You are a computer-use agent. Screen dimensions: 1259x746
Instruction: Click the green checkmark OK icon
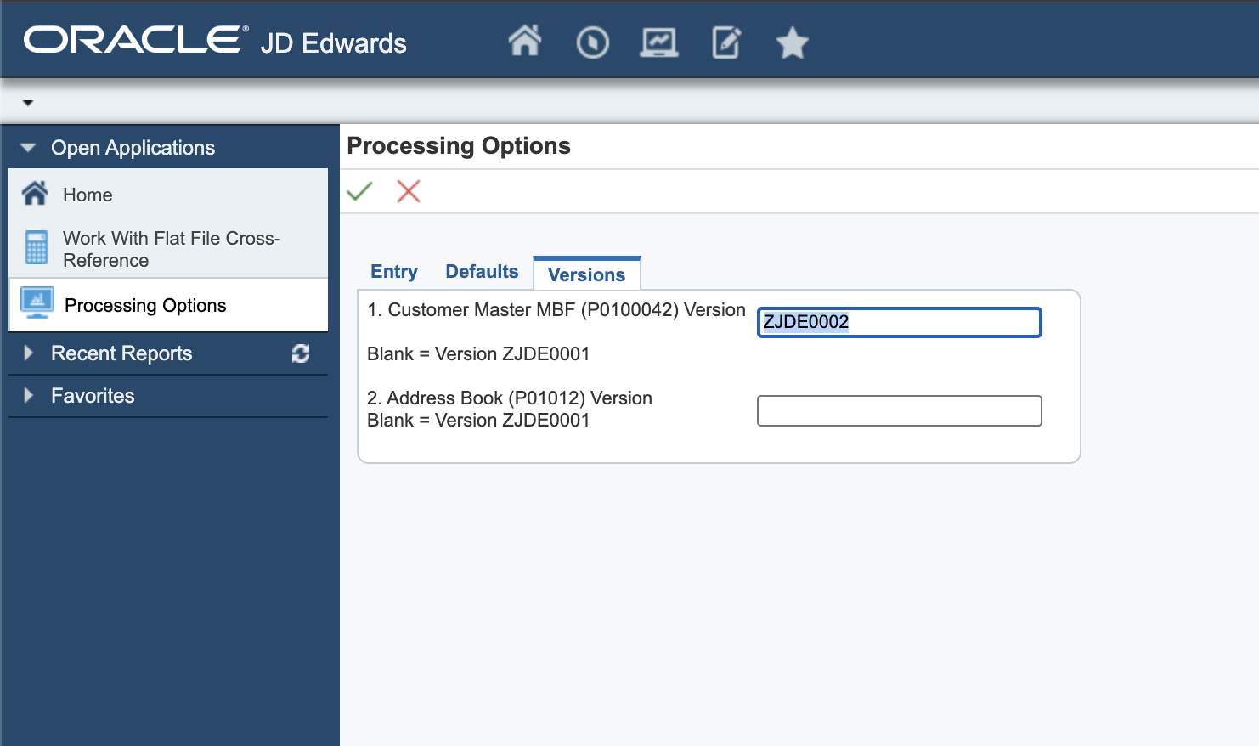pyautogui.click(x=359, y=191)
